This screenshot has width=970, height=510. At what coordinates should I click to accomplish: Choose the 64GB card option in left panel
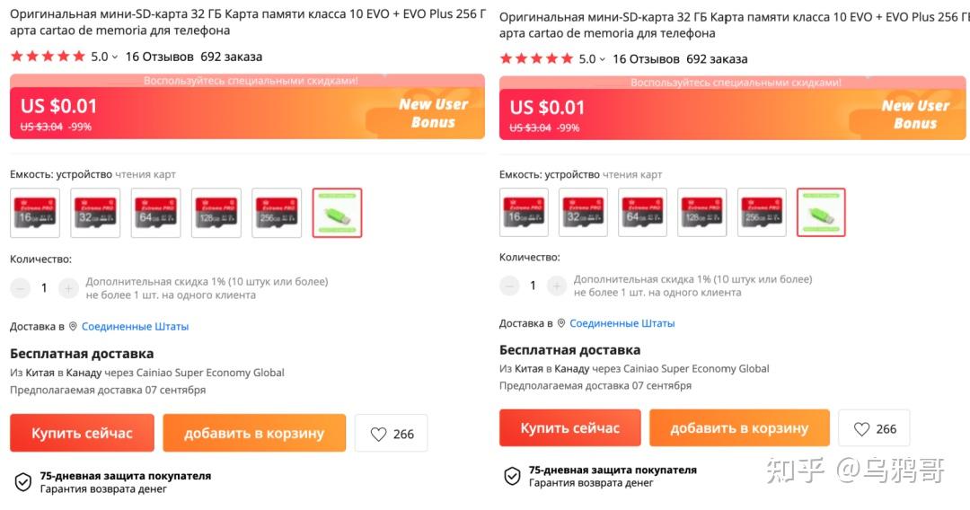155,213
